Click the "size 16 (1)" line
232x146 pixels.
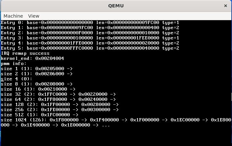[x=38, y=89]
